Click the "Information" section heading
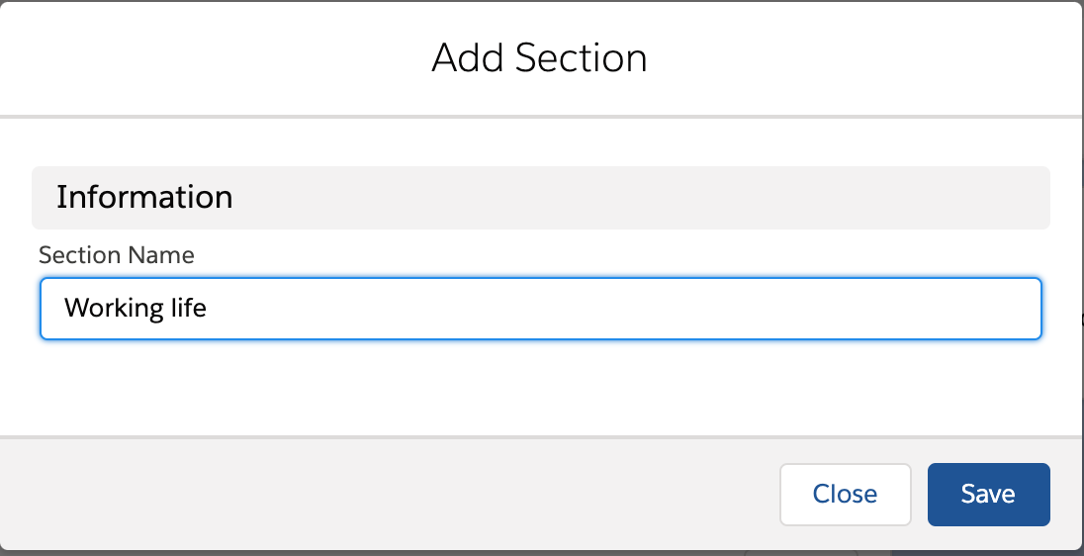This screenshot has width=1084, height=556. click(144, 197)
